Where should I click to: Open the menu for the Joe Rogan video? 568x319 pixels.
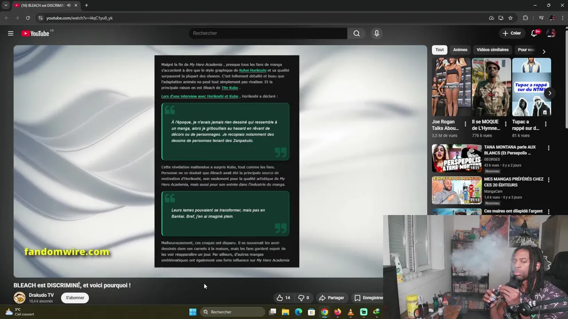(x=465, y=124)
